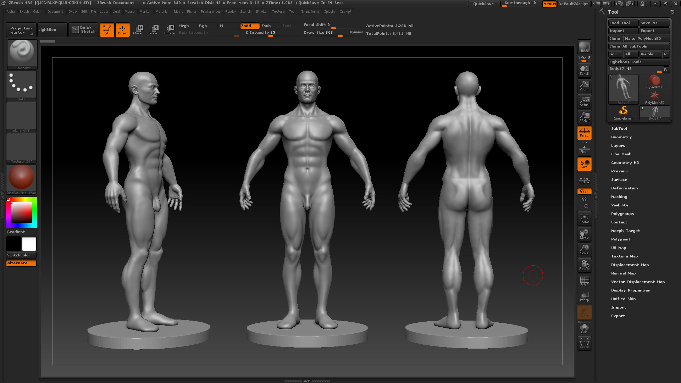Select the PolyMesh3D star tool
Viewport: 681px width, 383px height.
655,98
